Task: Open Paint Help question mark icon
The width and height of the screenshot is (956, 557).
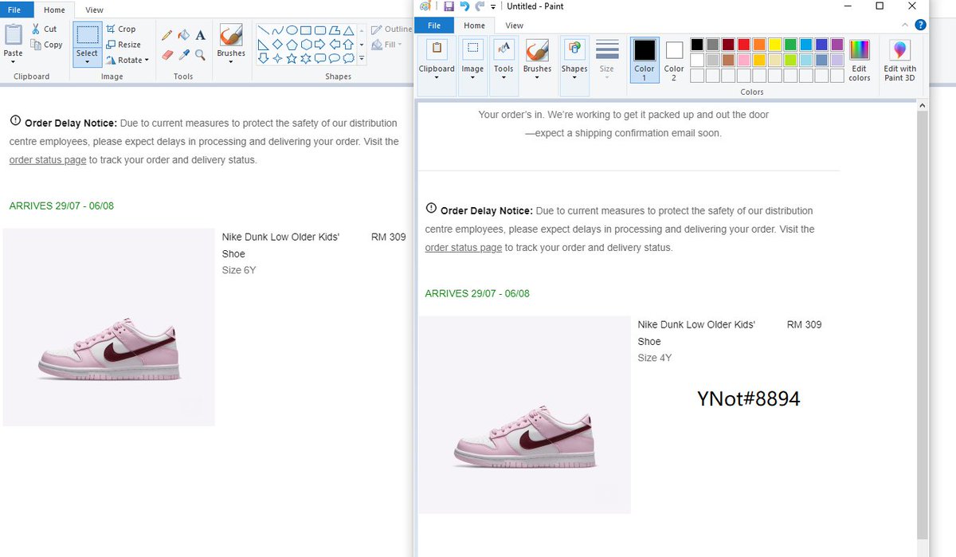Action: pos(921,25)
